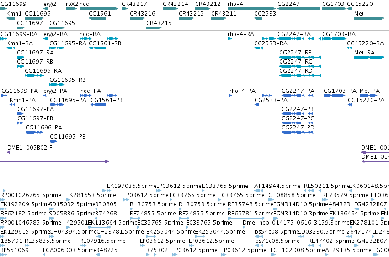
Task: Select the Met-RA transcript label
Action: (x=364, y=52)
